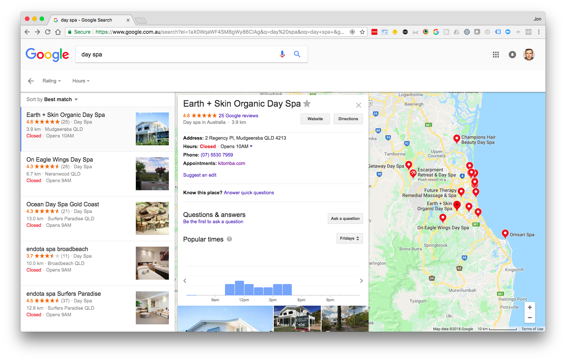Call the phone number (07) 5530 7959
The image size is (566, 361).
point(217,155)
